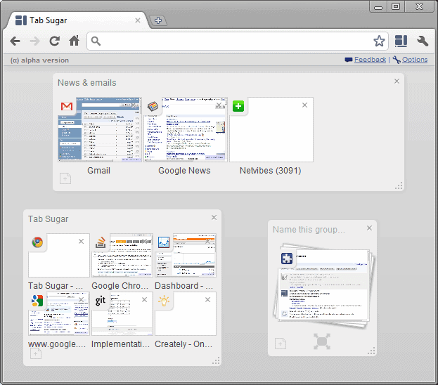This screenshot has width=438, height=385.
Task: Open the Options link
Action: pyautogui.click(x=414, y=60)
